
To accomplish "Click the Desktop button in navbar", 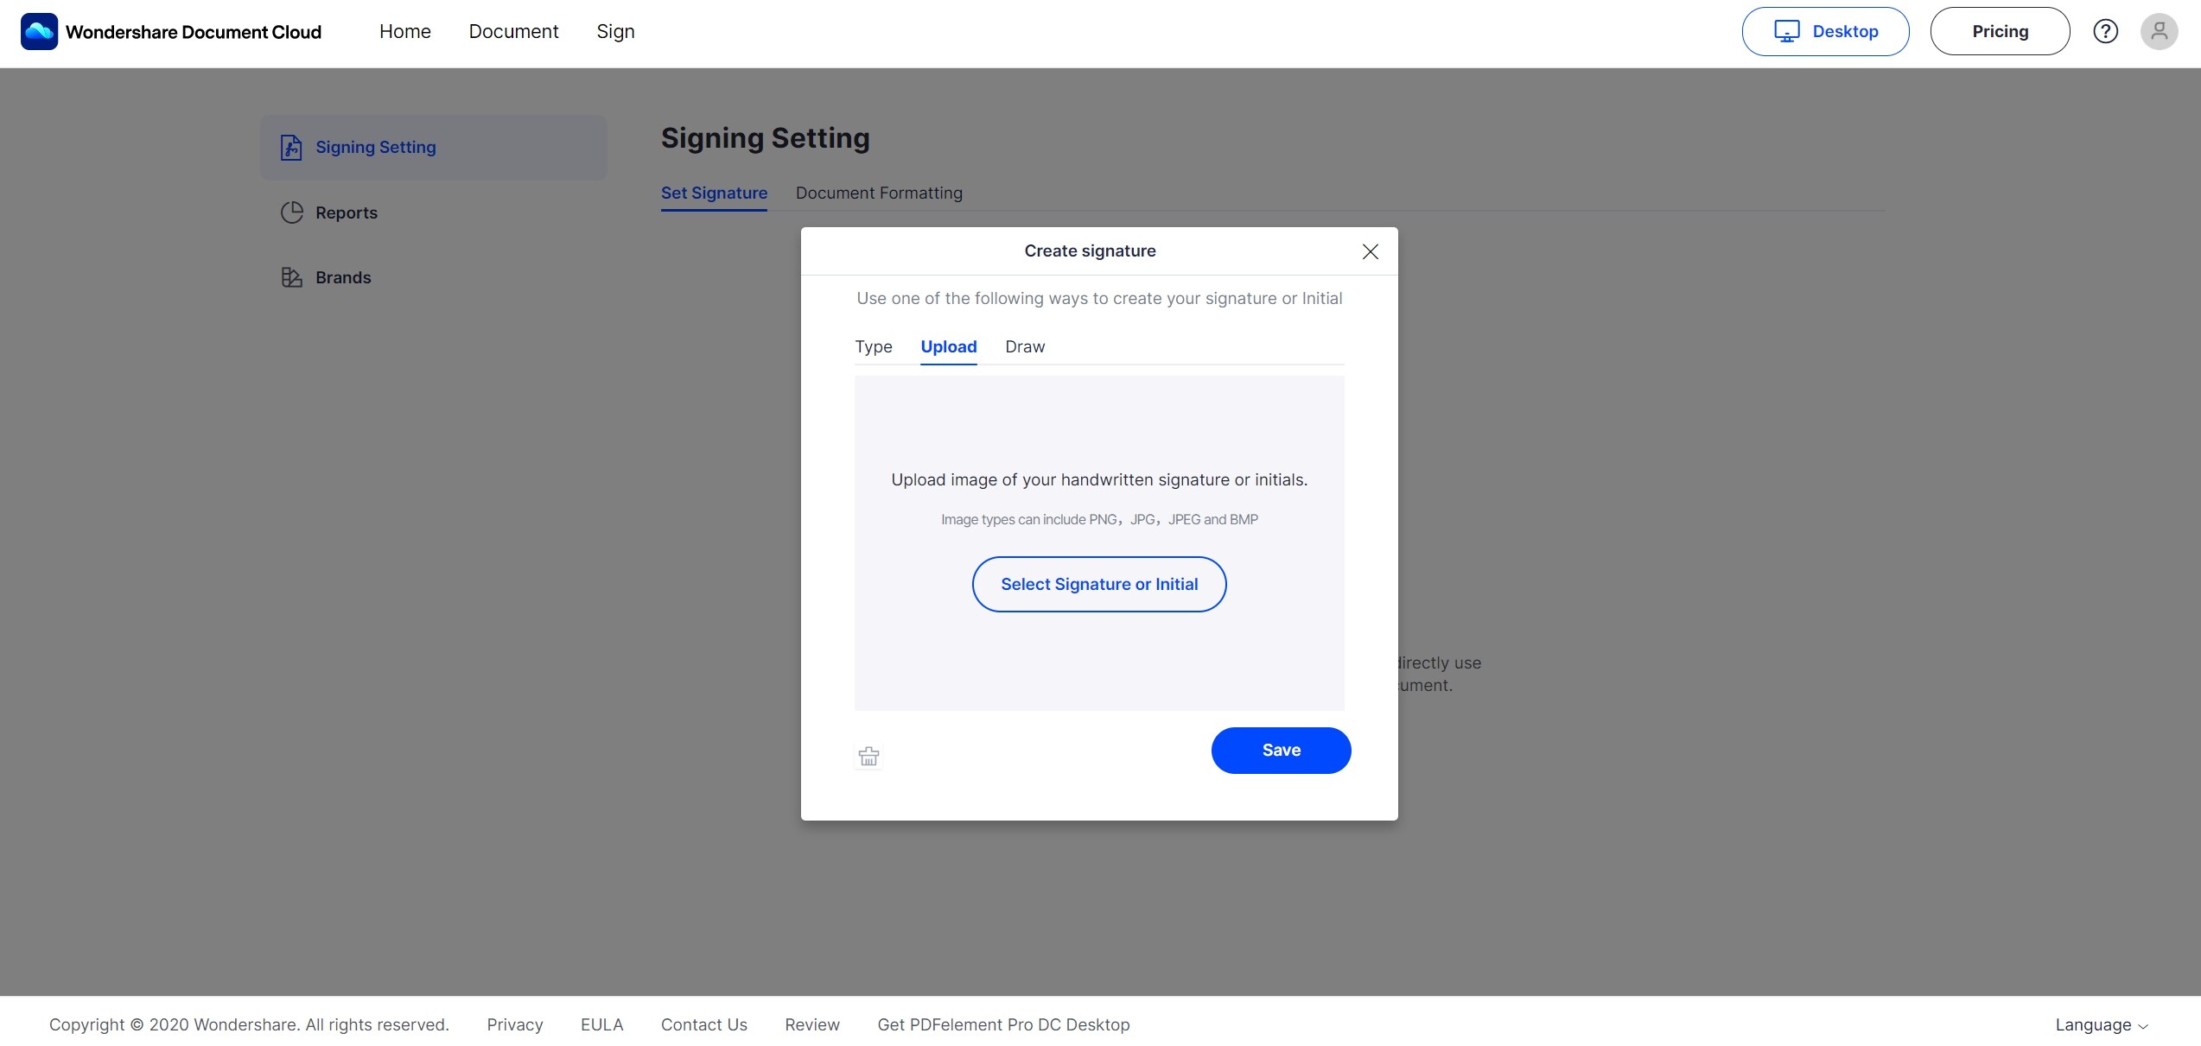I will click(x=1825, y=31).
